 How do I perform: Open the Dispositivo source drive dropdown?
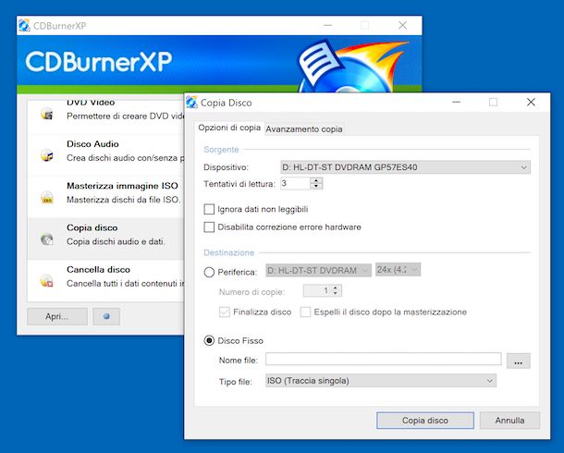click(x=405, y=167)
